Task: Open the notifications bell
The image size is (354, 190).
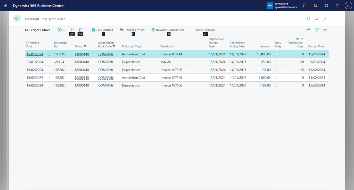Action: (315, 6)
